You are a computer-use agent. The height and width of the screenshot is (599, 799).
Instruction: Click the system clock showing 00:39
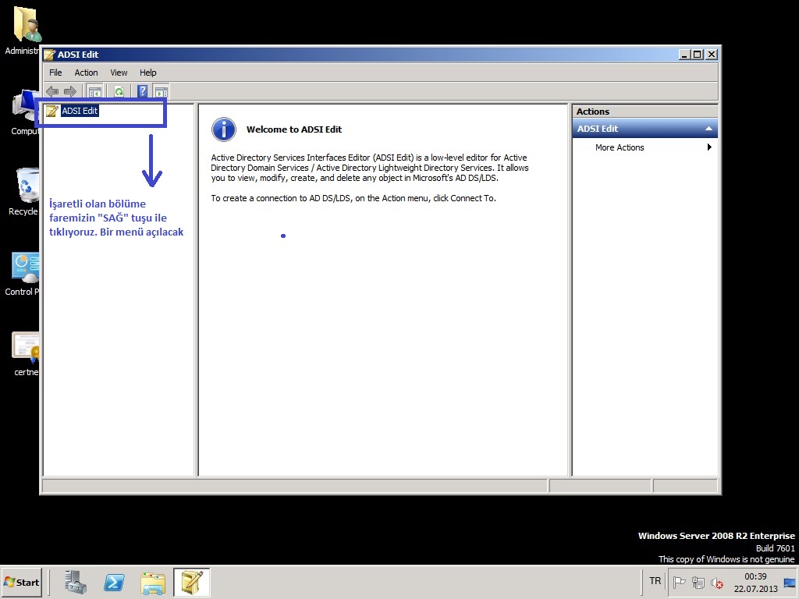755,582
